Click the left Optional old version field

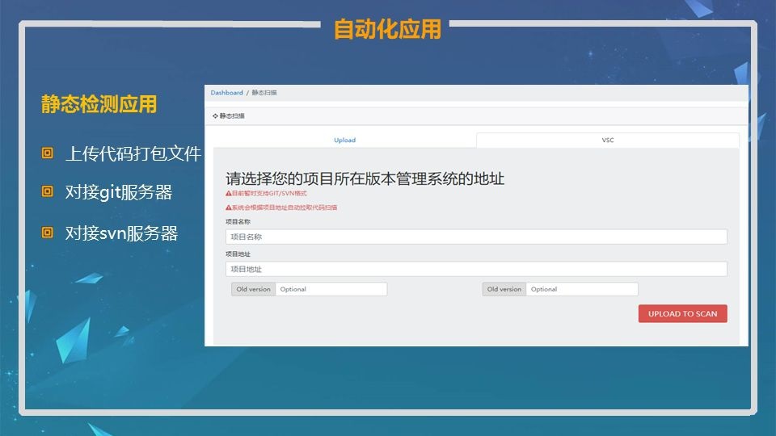[x=331, y=289]
